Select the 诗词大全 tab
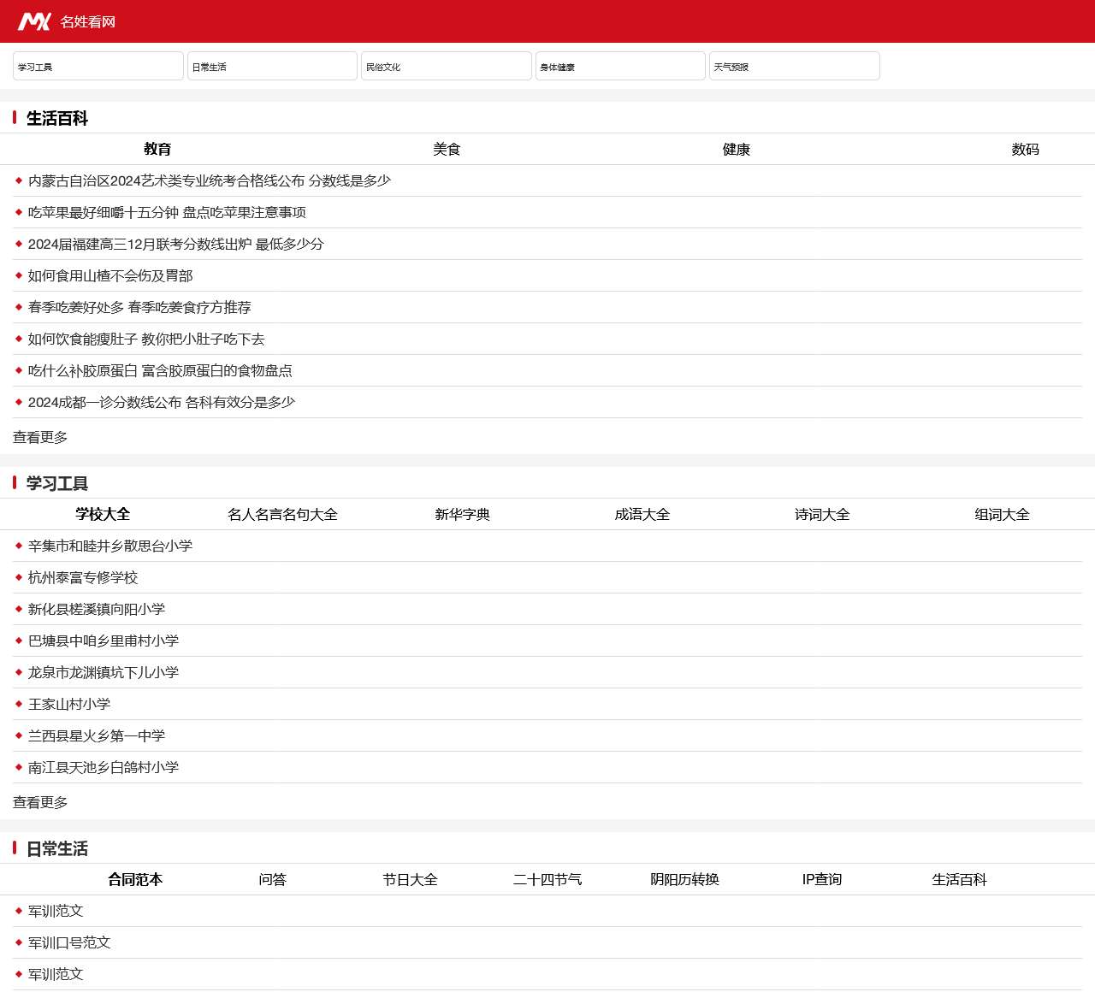The image size is (1095, 998). click(x=822, y=514)
